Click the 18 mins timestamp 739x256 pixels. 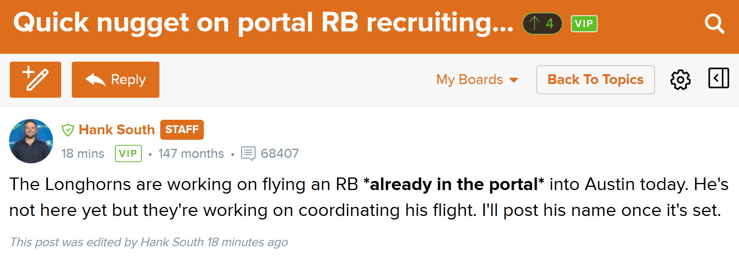pos(83,154)
